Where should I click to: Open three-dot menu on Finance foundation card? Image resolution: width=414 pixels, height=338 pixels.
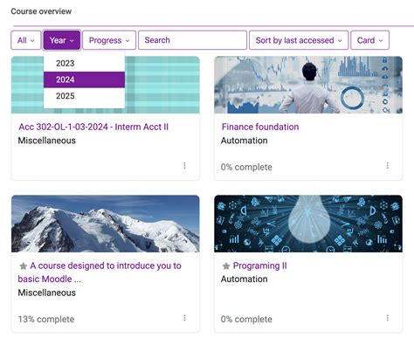(387, 166)
